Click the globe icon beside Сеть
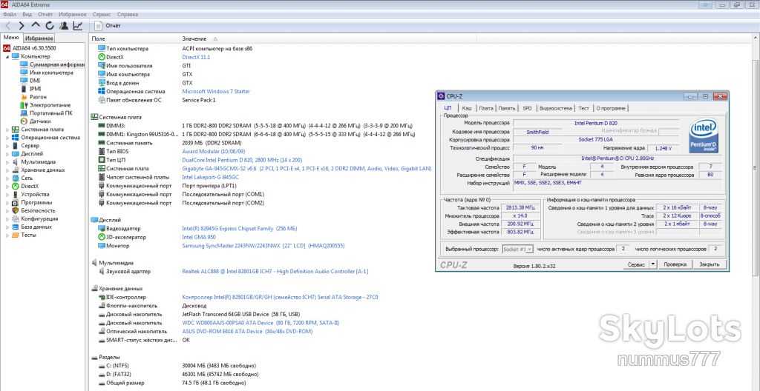760x391 pixels. point(16,178)
